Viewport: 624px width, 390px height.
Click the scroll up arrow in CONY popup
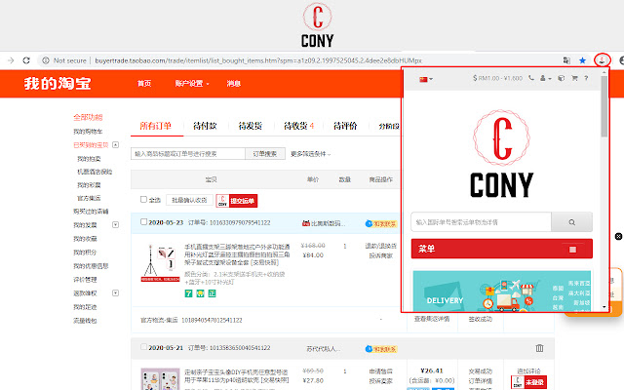[604, 72]
